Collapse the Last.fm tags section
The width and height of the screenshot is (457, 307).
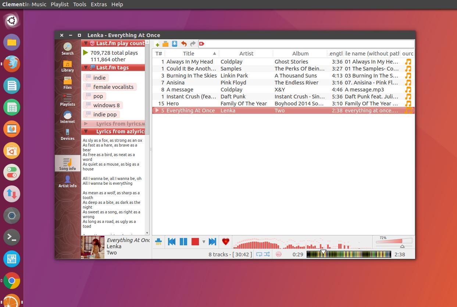click(86, 68)
